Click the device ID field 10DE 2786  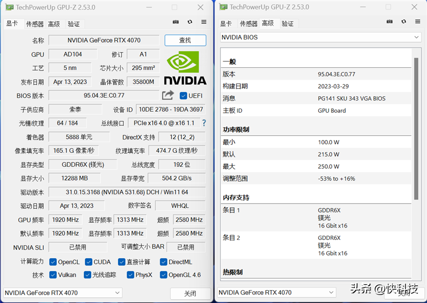point(171,110)
